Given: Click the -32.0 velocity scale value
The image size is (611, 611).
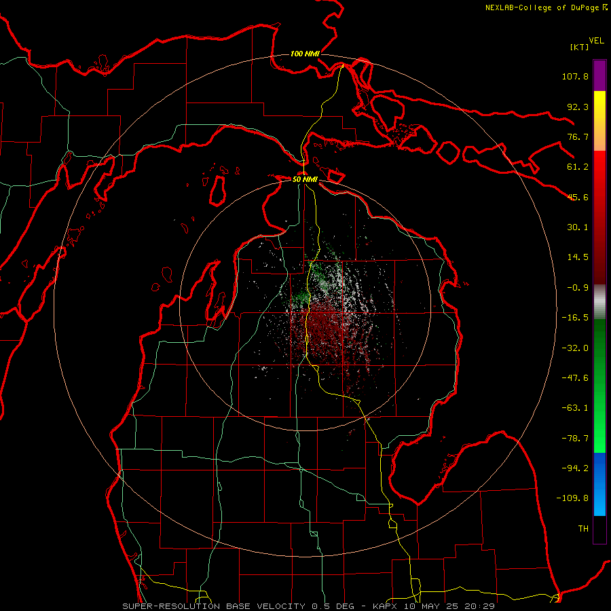Looking at the screenshot, I should coord(575,348).
